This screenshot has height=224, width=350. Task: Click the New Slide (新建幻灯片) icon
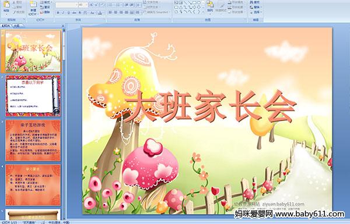pyautogui.click(x=33, y=5)
